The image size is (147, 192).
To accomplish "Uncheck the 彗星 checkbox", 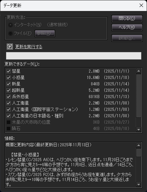I will 9,71.
